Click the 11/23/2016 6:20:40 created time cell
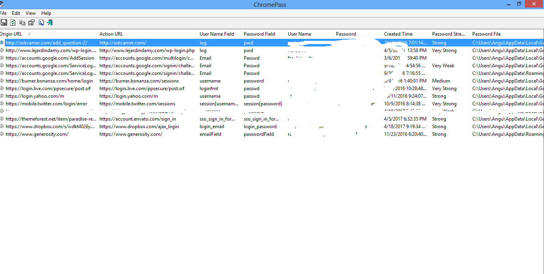Screen dimensions: 544x274 coord(406,134)
